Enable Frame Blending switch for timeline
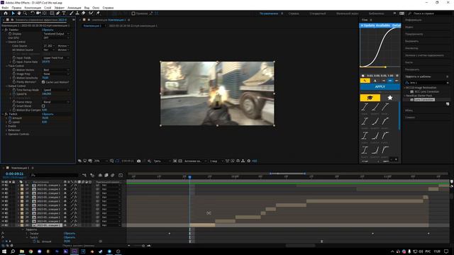Image resolution: width=454 pixels, height=255 pixels. pyautogui.click(x=106, y=175)
